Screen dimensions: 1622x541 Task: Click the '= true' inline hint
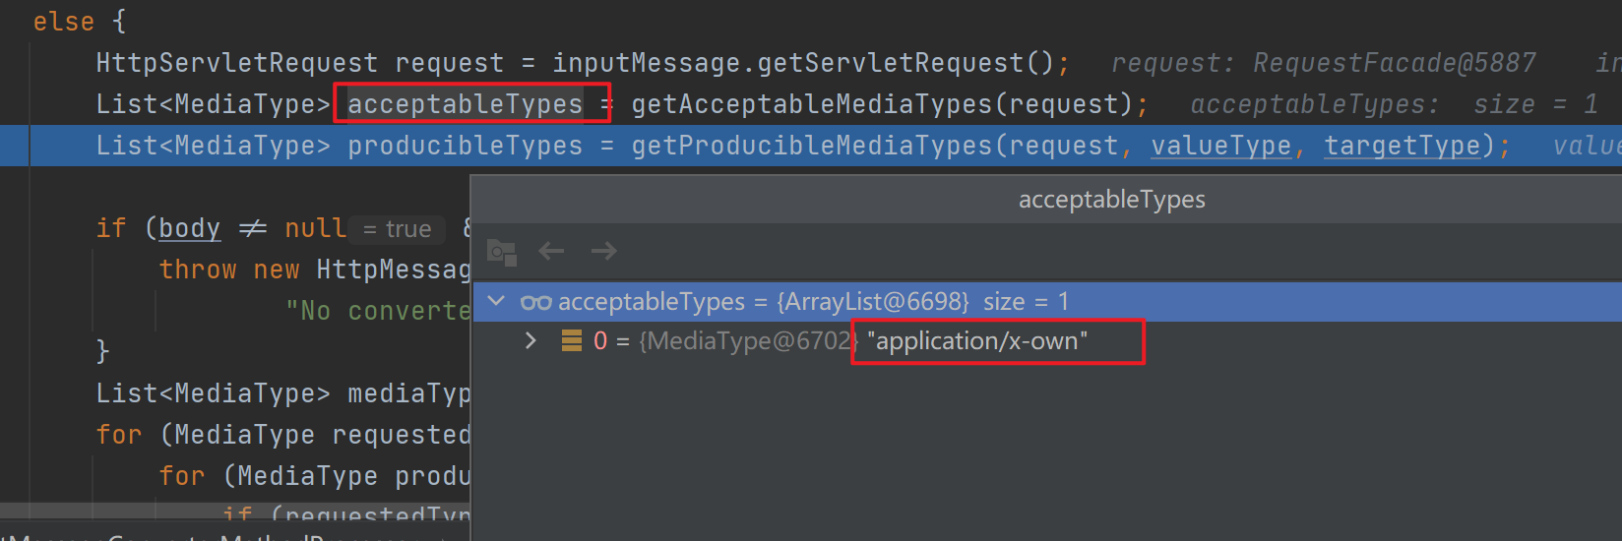(398, 229)
